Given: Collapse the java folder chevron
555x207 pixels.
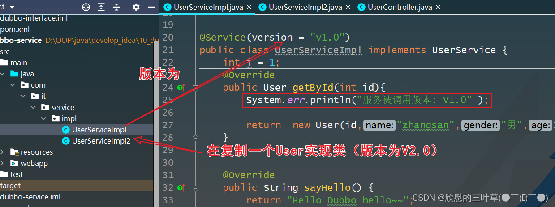Looking at the screenshot, I should (3, 74).
